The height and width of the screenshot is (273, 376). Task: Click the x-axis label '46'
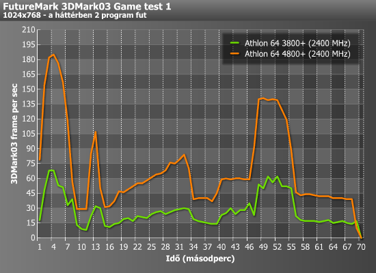pos(250,246)
